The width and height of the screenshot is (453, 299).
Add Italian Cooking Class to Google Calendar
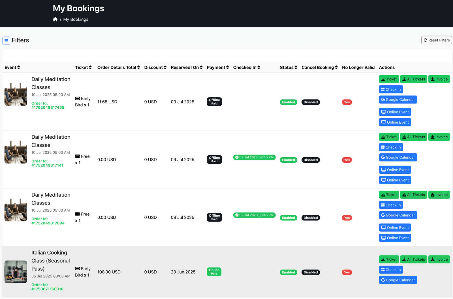(x=398, y=280)
